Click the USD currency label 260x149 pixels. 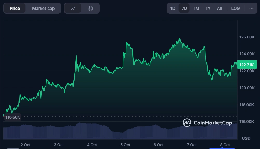coord(246,138)
